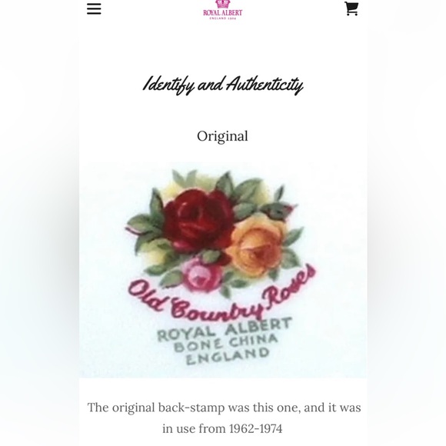
Task: Click the Royal Albert logo
Action: (222, 10)
